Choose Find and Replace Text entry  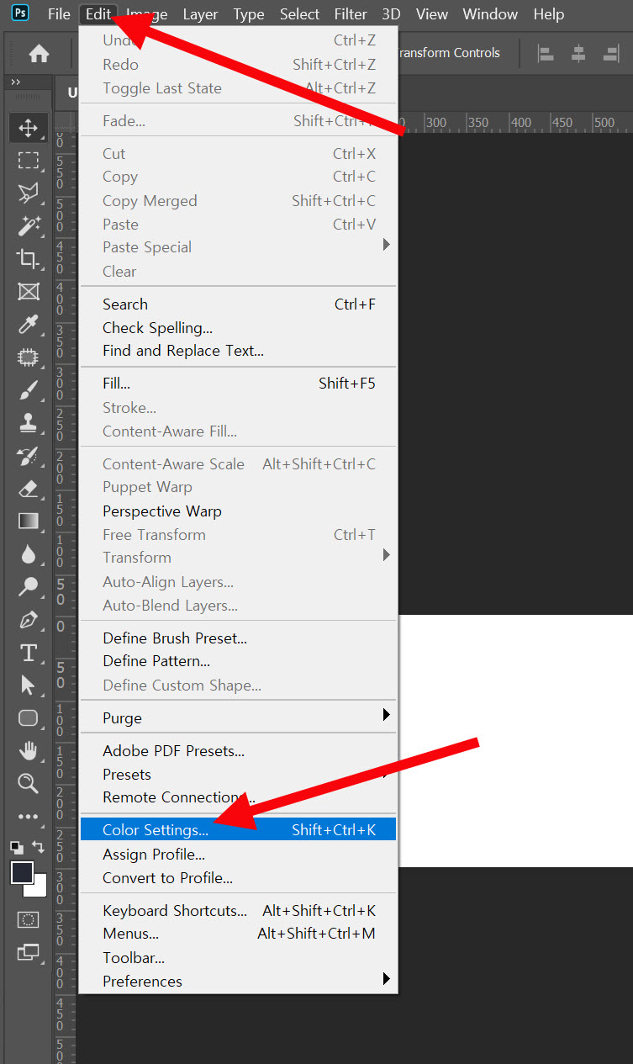[238, 351]
